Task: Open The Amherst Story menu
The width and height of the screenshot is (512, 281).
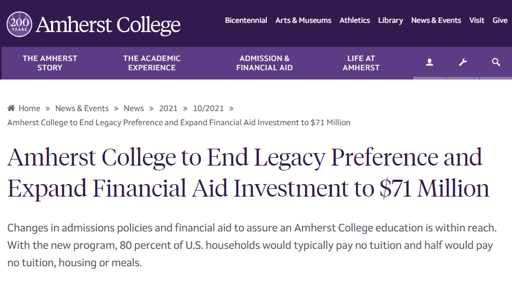Action: point(50,63)
